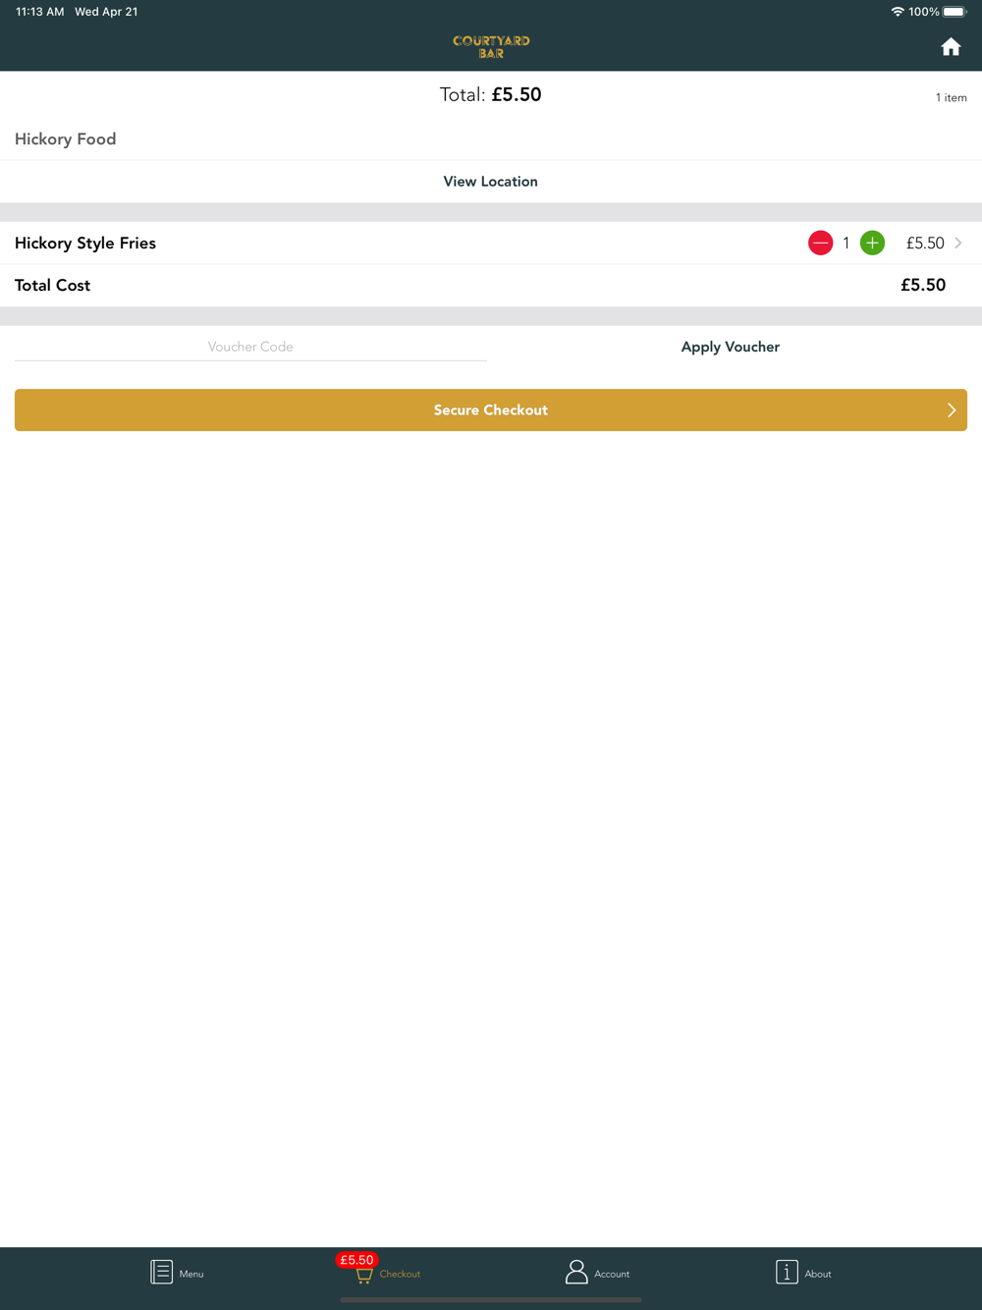Tap the shopping cart Checkout icon

tap(364, 1276)
